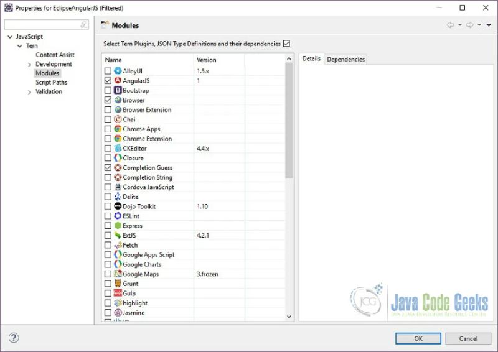Click the Chrome Extension icon
Image resolution: width=498 pixels, height=352 pixels.
[118, 139]
